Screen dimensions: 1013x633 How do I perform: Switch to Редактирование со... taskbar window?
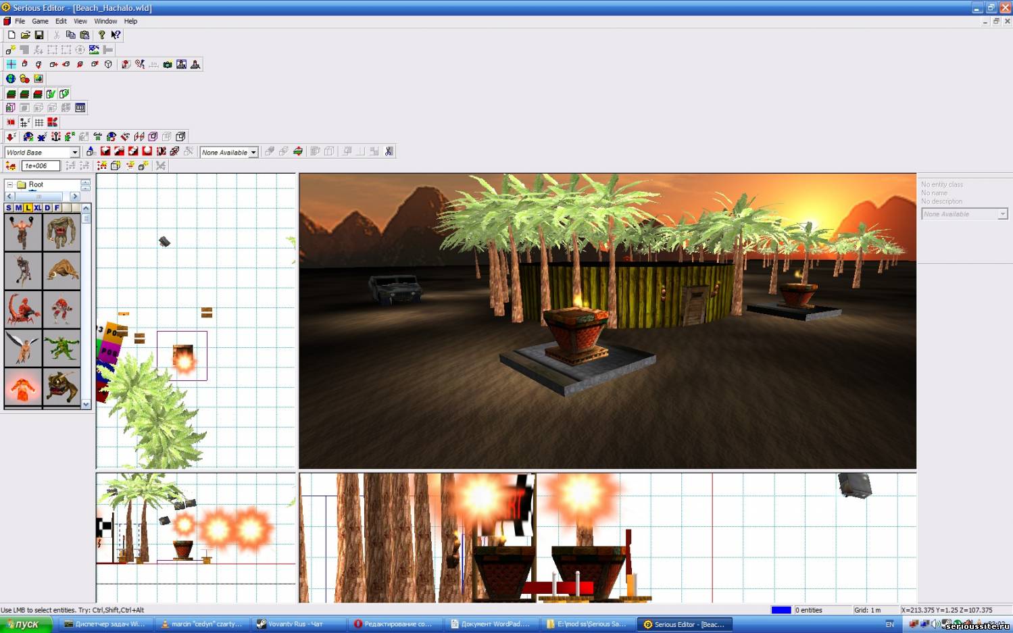396,624
